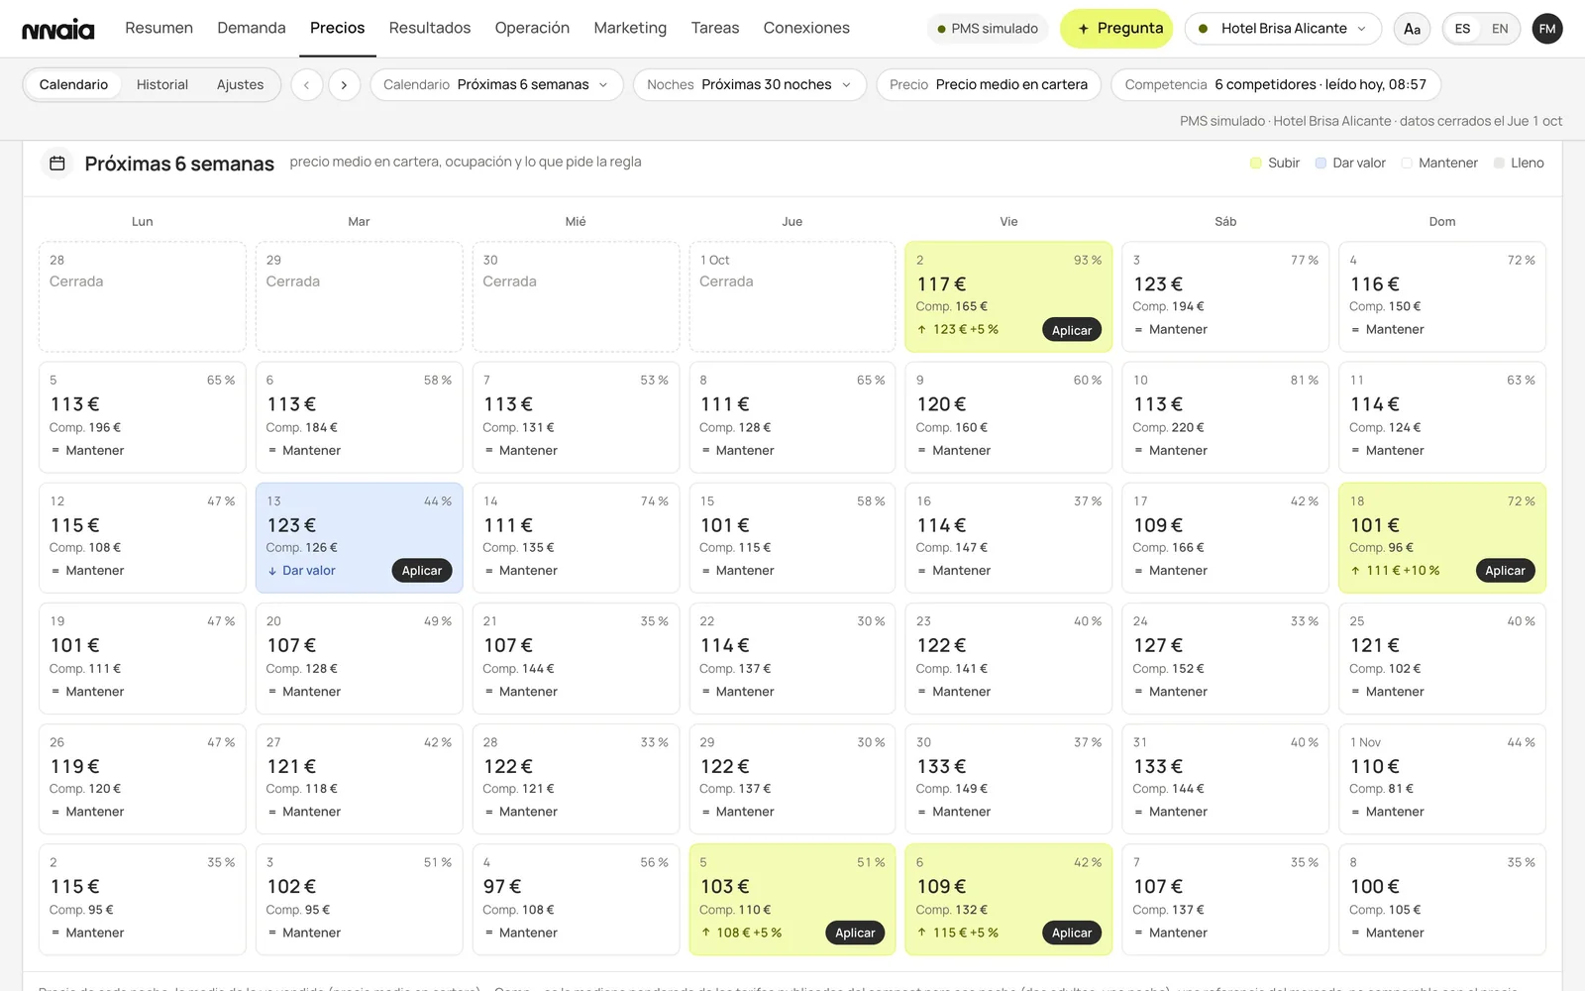
Task: Select the Ajustes view segment
Action: pyautogui.click(x=240, y=85)
